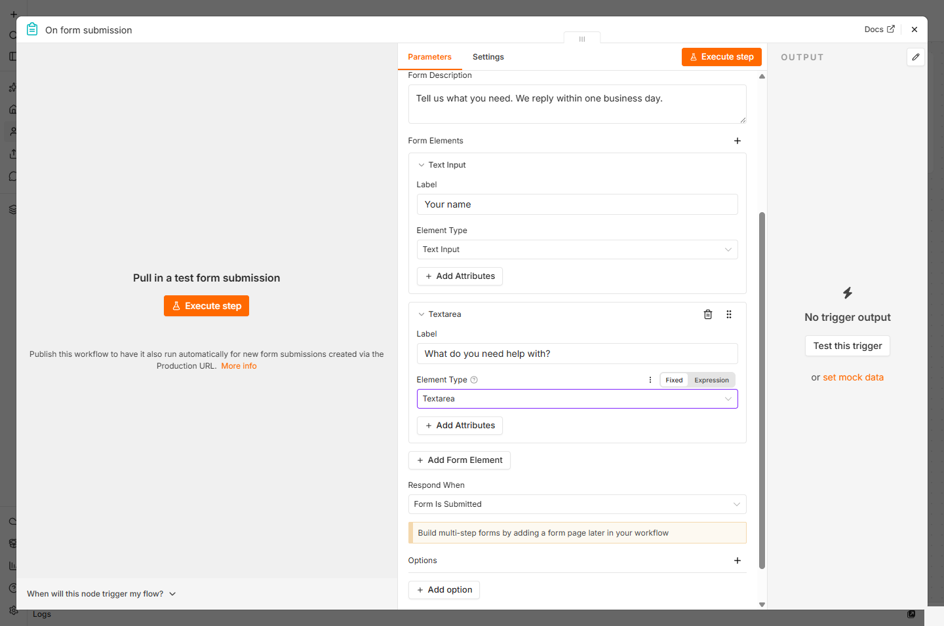The width and height of the screenshot is (944, 626).
Task: Click the Add option button
Action: pos(444,590)
